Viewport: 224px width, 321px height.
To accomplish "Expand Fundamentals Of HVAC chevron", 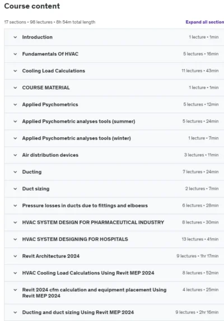I will (15, 54).
